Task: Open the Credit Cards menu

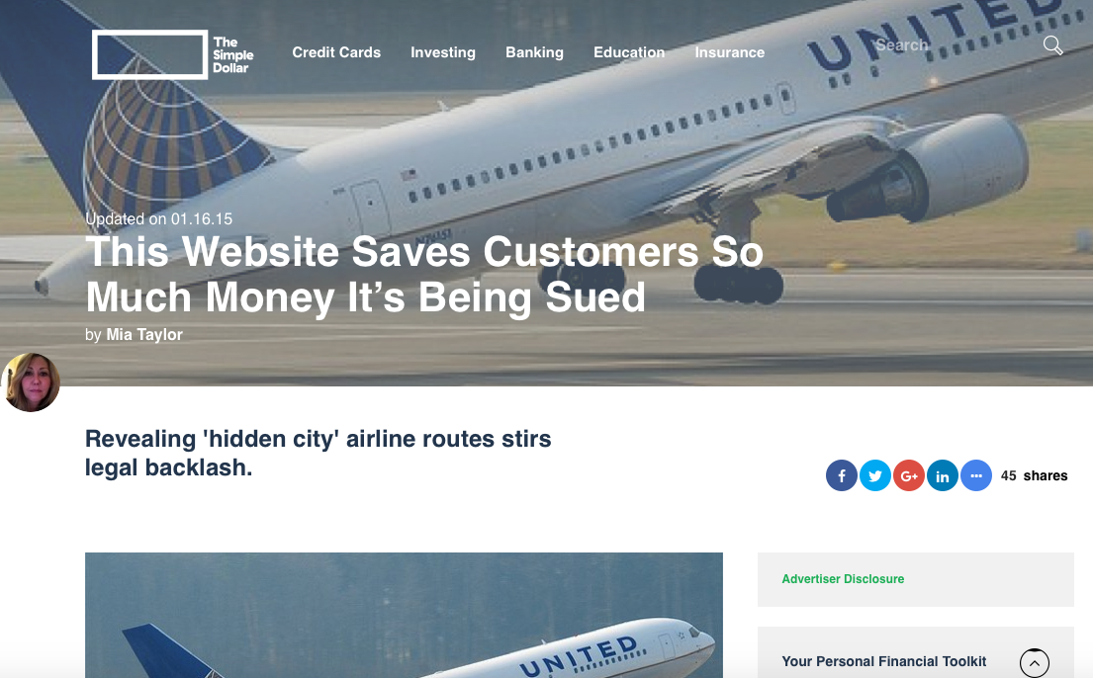Action: [336, 52]
